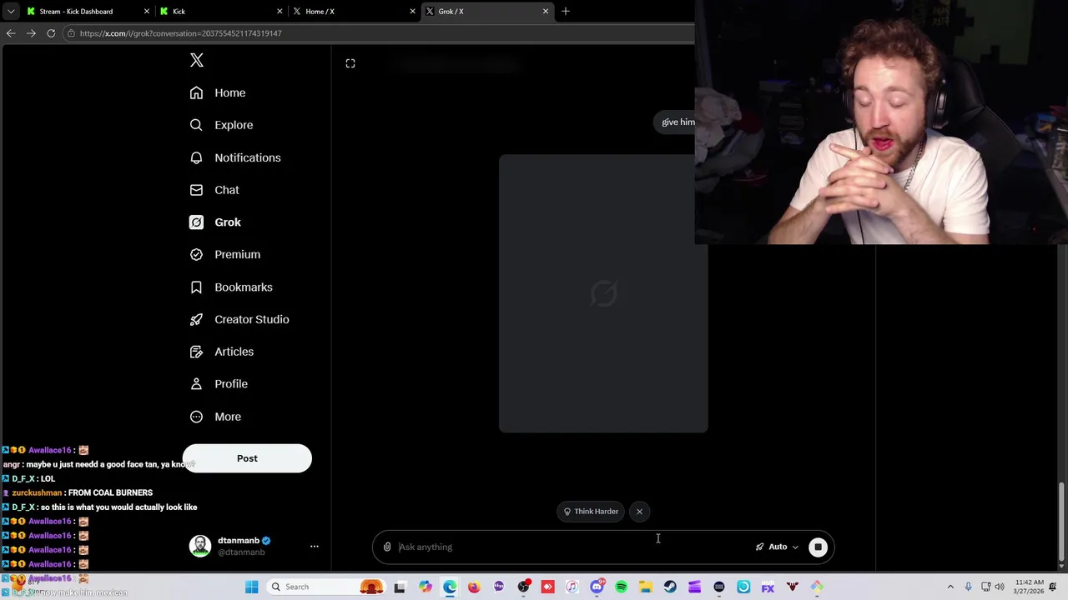
Task: Open the Auto mode dropdown
Action: click(777, 547)
